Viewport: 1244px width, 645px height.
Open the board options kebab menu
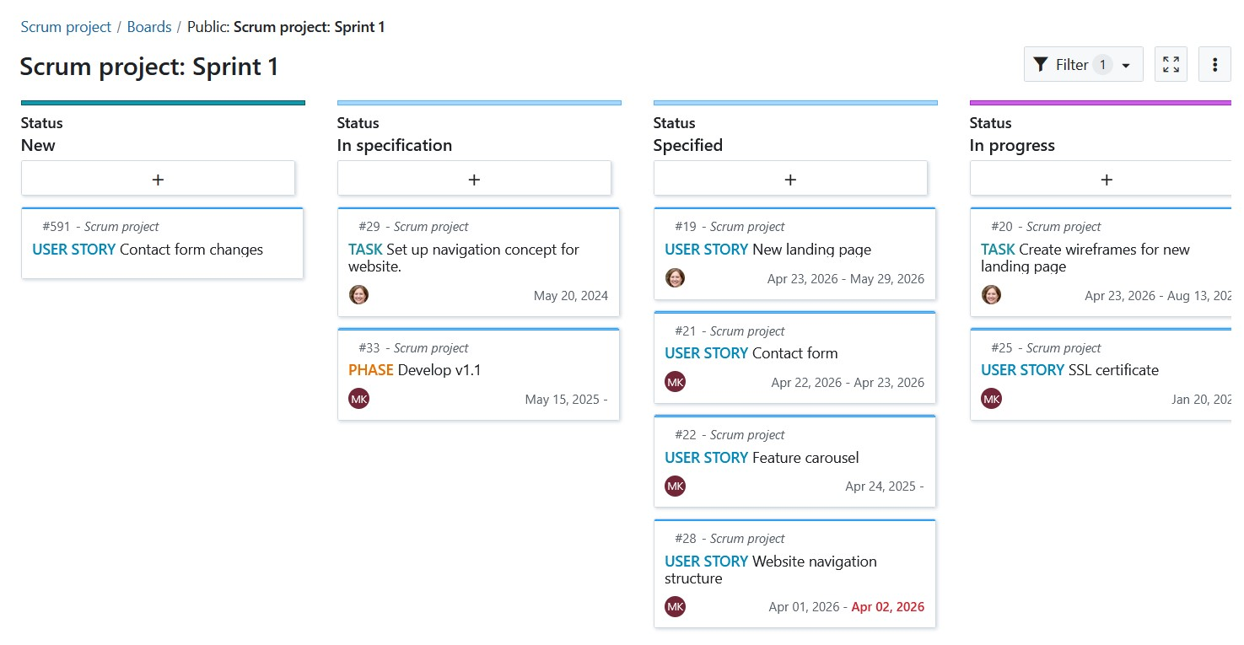coord(1214,63)
